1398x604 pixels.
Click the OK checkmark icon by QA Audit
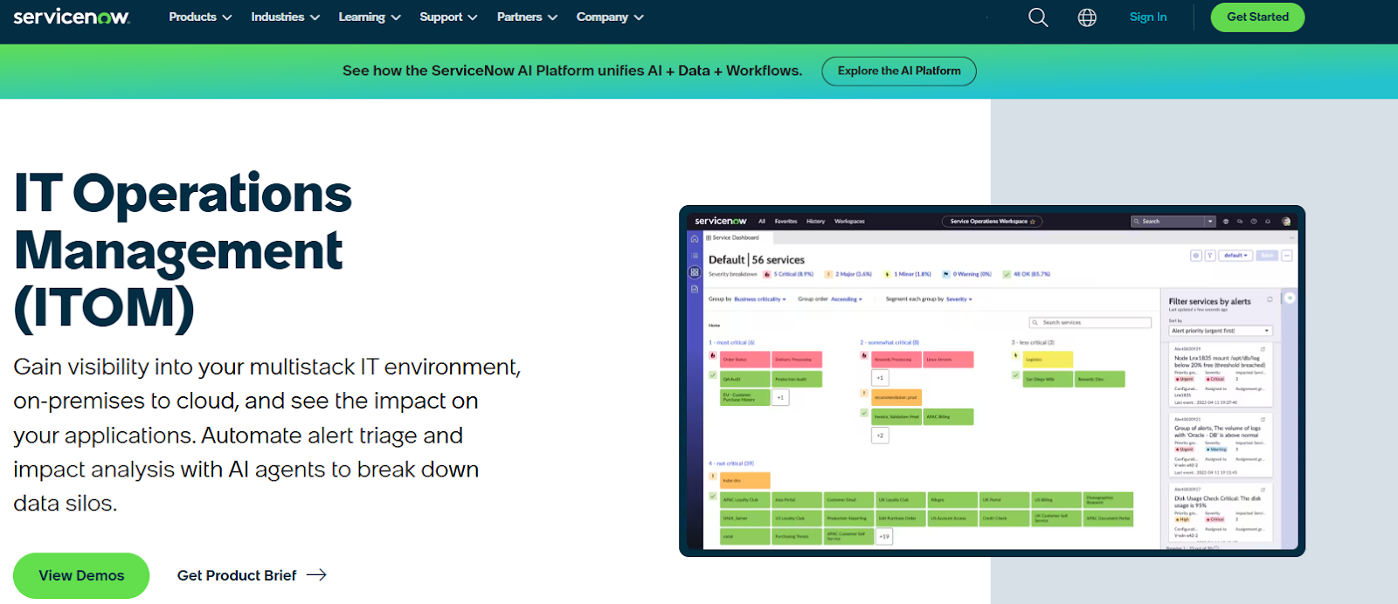coord(713,375)
